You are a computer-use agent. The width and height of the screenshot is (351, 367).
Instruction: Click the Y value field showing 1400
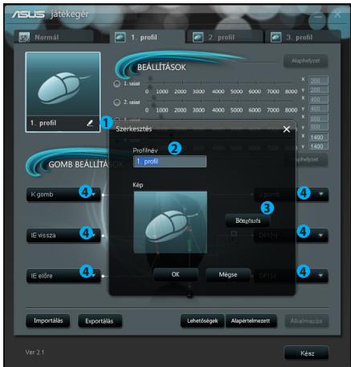click(318, 146)
